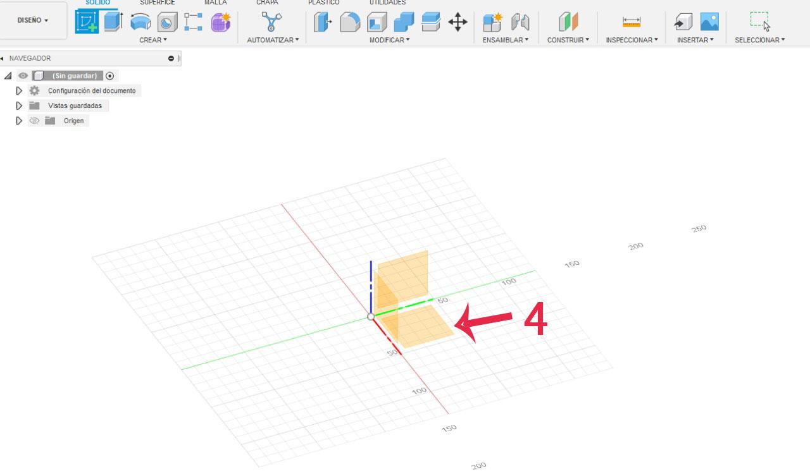Select the Configuración del documento label
The image size is (810, 476).
(92, 90)
